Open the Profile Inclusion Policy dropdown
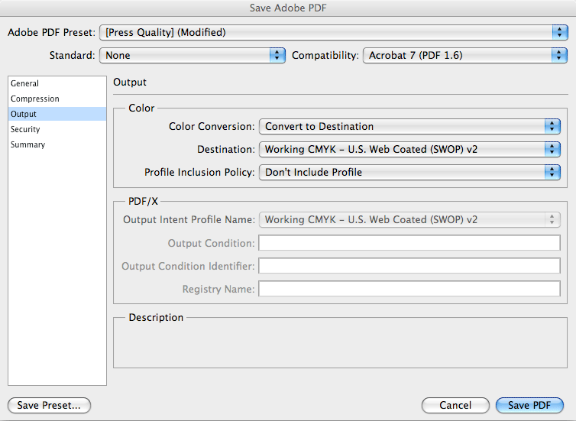 tap(409, 172)
